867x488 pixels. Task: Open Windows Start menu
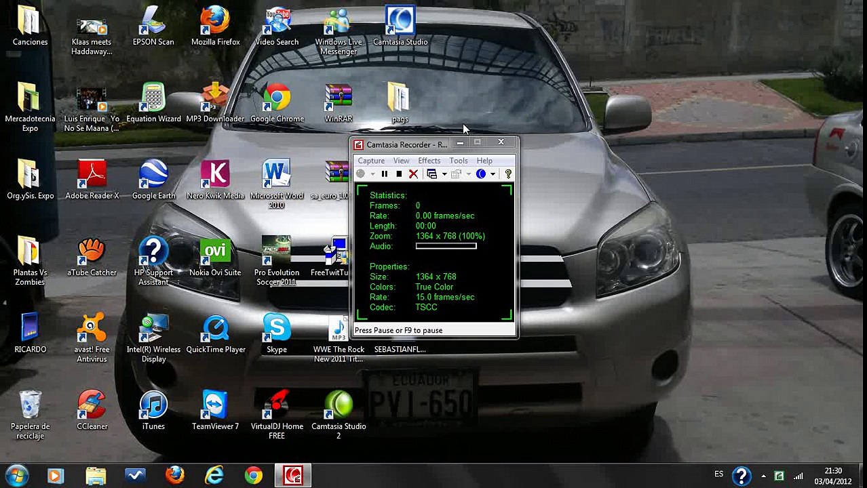coord(16,475)
